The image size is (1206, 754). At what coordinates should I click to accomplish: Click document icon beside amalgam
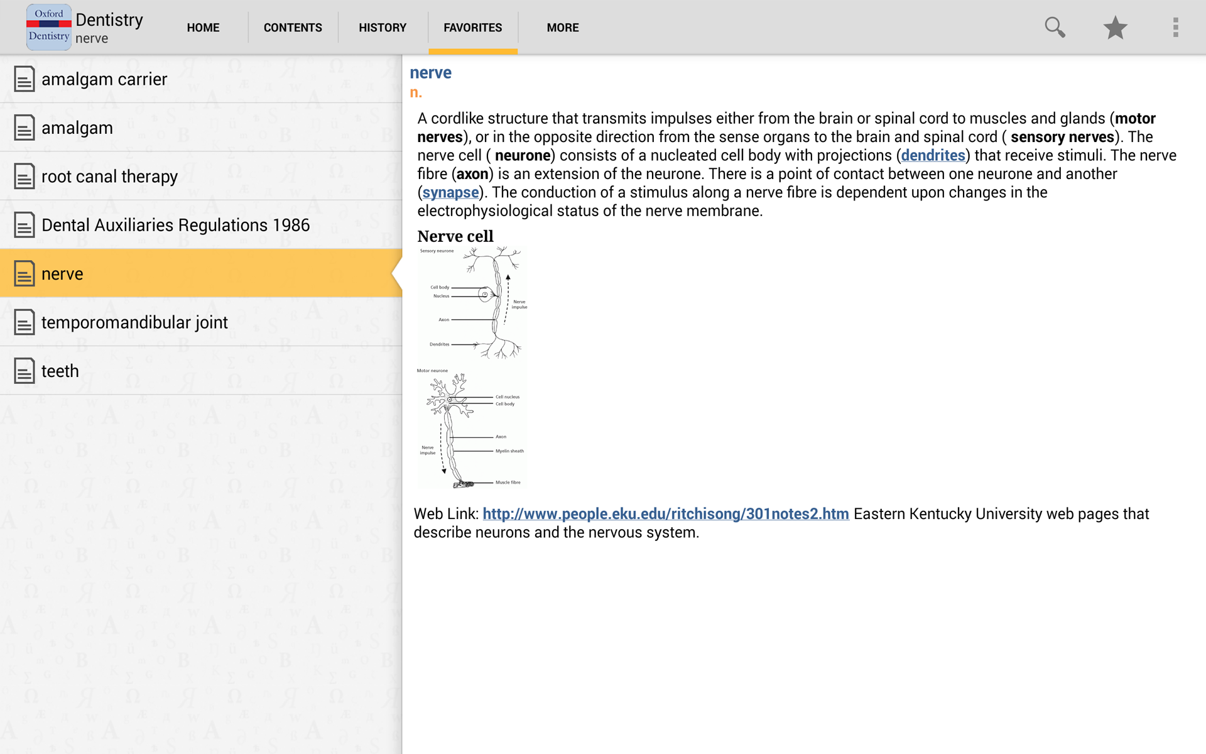pos(24,128)
